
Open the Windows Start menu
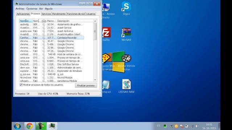click(x=17, y=126)
